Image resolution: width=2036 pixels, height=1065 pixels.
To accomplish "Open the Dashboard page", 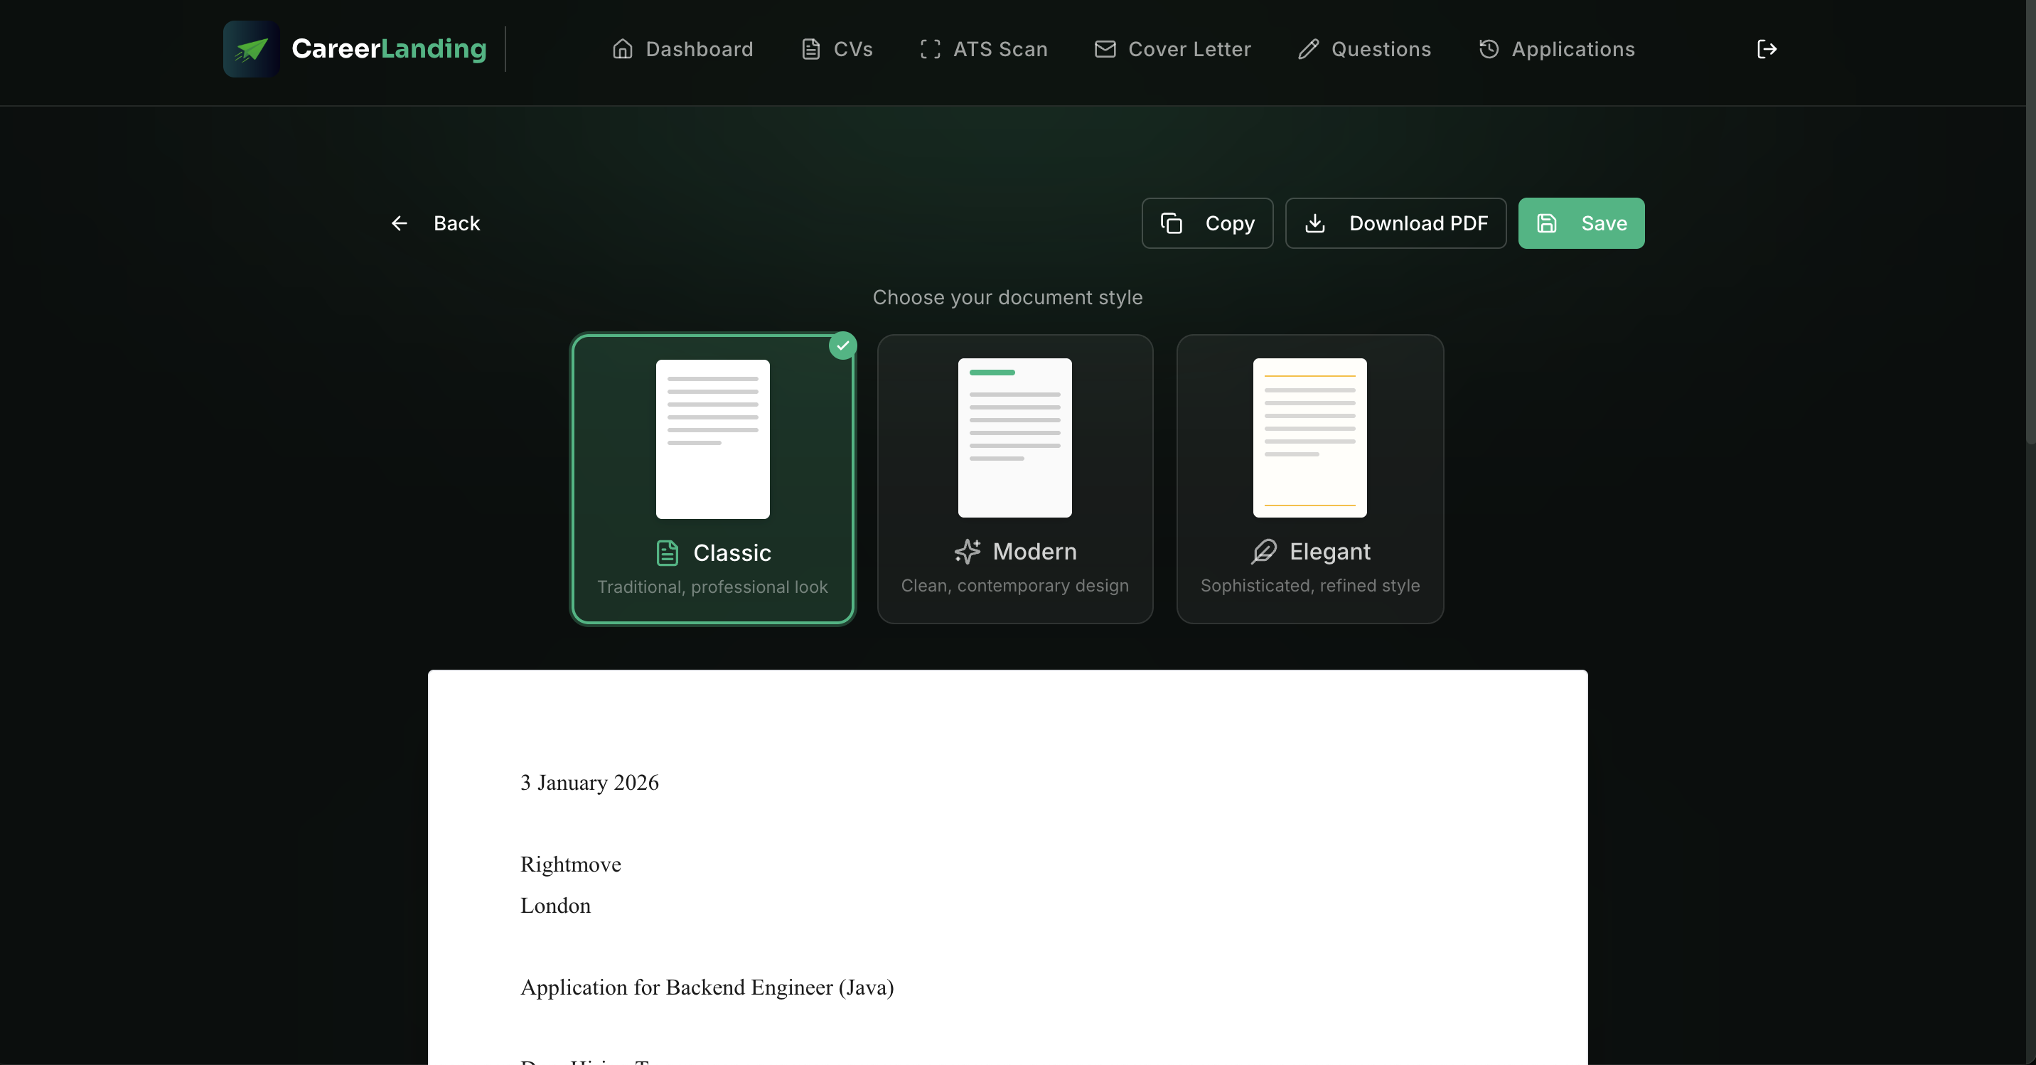I will [682, 49].
